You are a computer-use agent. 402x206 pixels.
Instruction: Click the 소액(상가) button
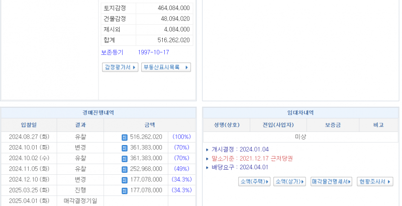(x=290, y=181)
